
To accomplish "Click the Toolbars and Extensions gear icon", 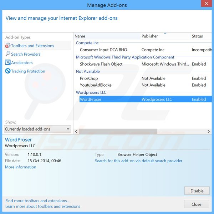I will coord(8,45).
